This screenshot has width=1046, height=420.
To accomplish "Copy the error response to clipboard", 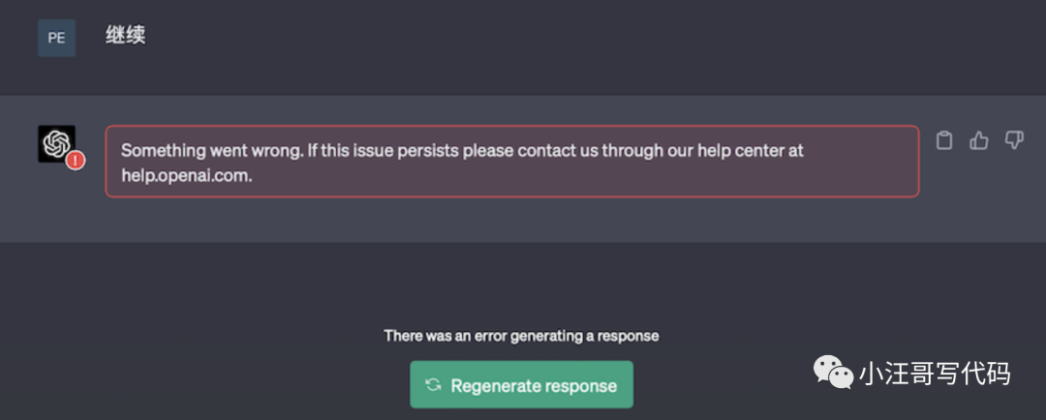I will [944, 141].
